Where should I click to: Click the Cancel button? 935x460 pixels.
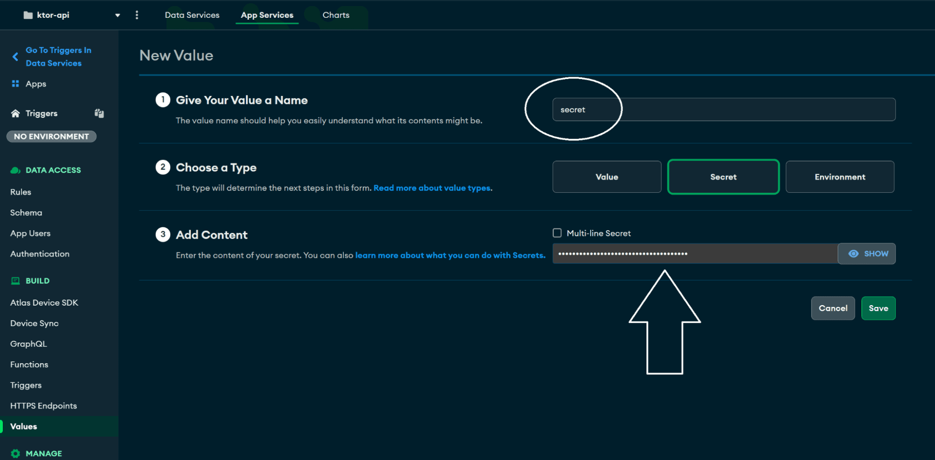point(833,308)
